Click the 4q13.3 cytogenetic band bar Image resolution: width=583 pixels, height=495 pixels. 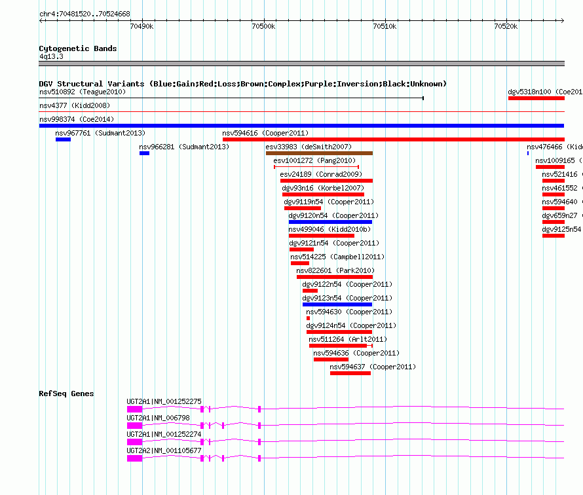(301, 64)
